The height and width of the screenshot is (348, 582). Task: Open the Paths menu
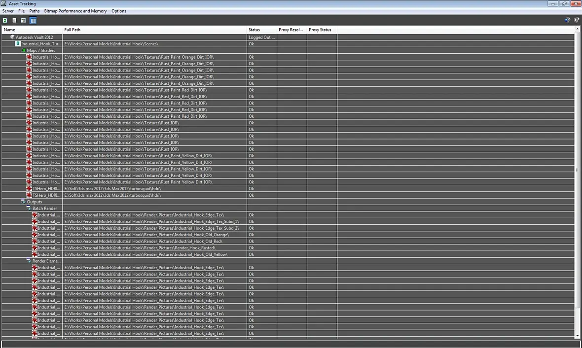34,11
